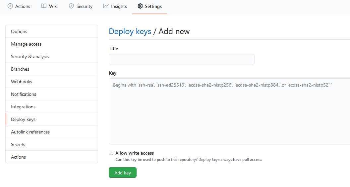350x187 pixels.
Task: Go to Manage access in sidebar
Action: 52,44
